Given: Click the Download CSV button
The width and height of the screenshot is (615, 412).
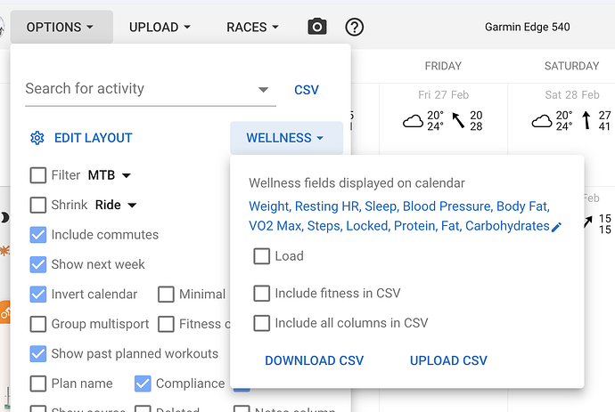Looking at the screenshot, I should point(315,360).
